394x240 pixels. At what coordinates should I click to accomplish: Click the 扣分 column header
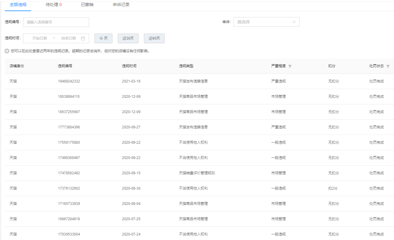pyautogui.click(x=332, y=66)
